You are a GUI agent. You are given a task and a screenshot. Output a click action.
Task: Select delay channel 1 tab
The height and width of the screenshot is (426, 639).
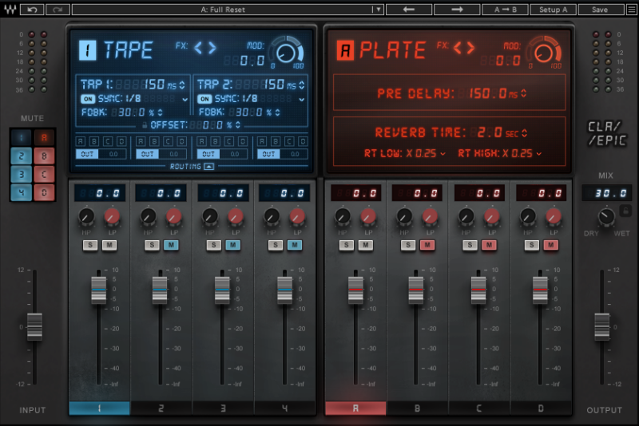99,408
